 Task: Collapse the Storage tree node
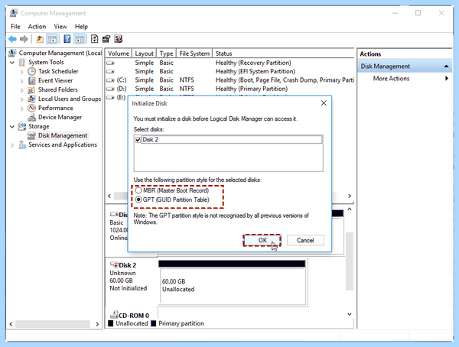(x=12, y=127)
